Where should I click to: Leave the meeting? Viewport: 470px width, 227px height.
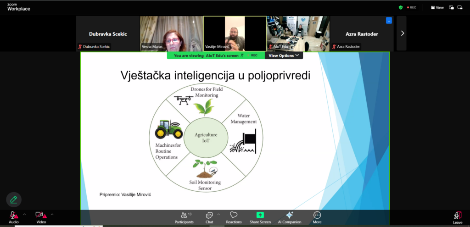(x=457, y=217)
